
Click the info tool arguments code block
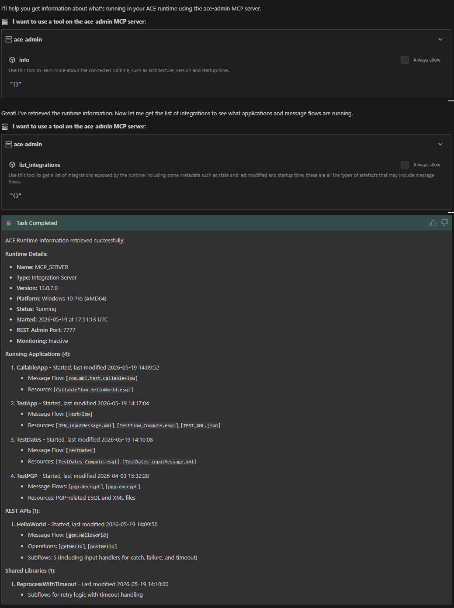point(16,84)
